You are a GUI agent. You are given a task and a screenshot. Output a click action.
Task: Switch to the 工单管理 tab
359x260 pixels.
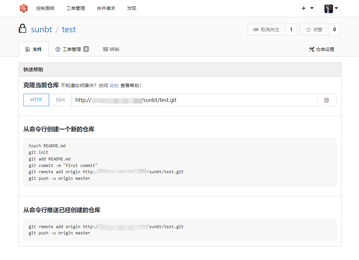(x=72, y=49)
